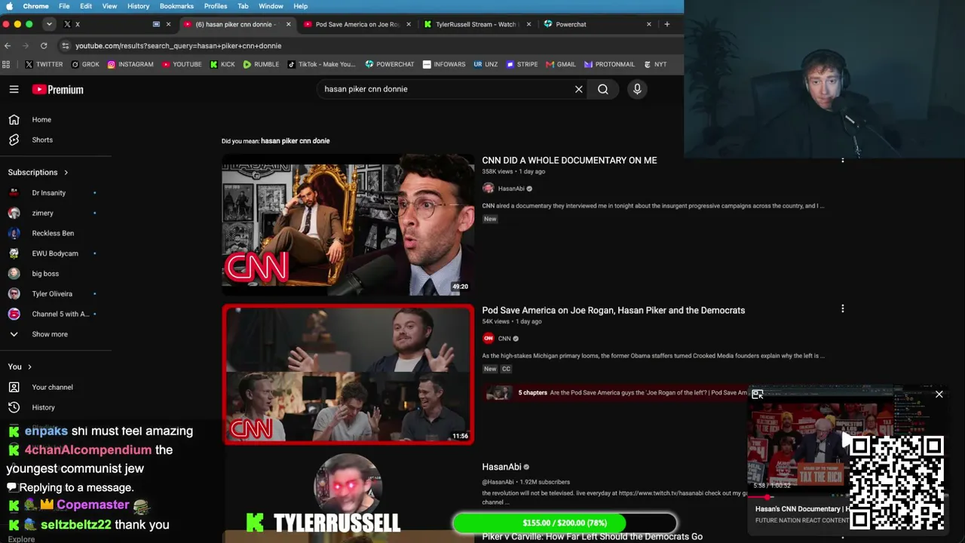Open the Chrome tab search dropdown
Viewport: 965px width, 543px height.
(49, 24)
